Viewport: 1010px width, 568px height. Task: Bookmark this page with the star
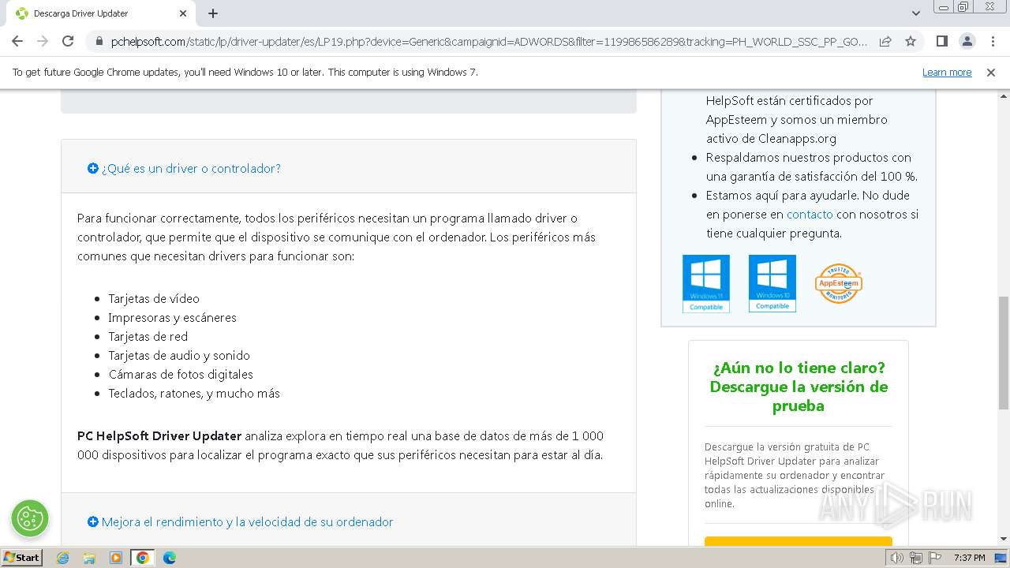[x=911, y=41]
